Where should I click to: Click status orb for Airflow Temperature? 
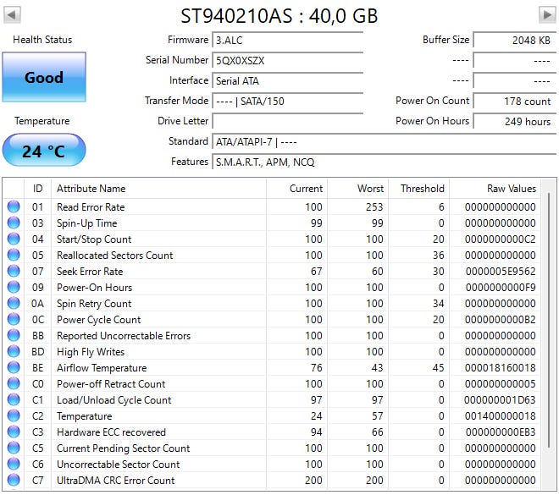[x=14, y=367]
